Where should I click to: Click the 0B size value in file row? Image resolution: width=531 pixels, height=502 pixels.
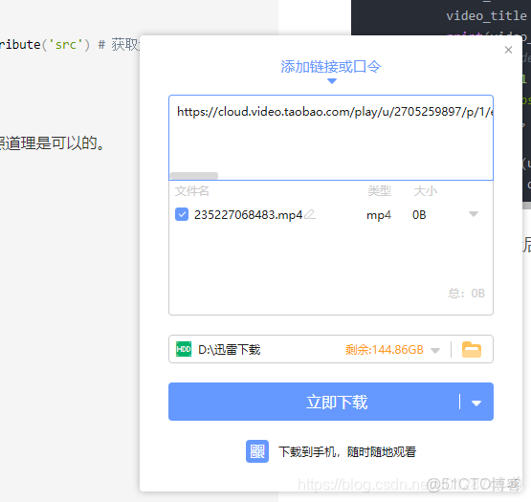coord(419,215)
